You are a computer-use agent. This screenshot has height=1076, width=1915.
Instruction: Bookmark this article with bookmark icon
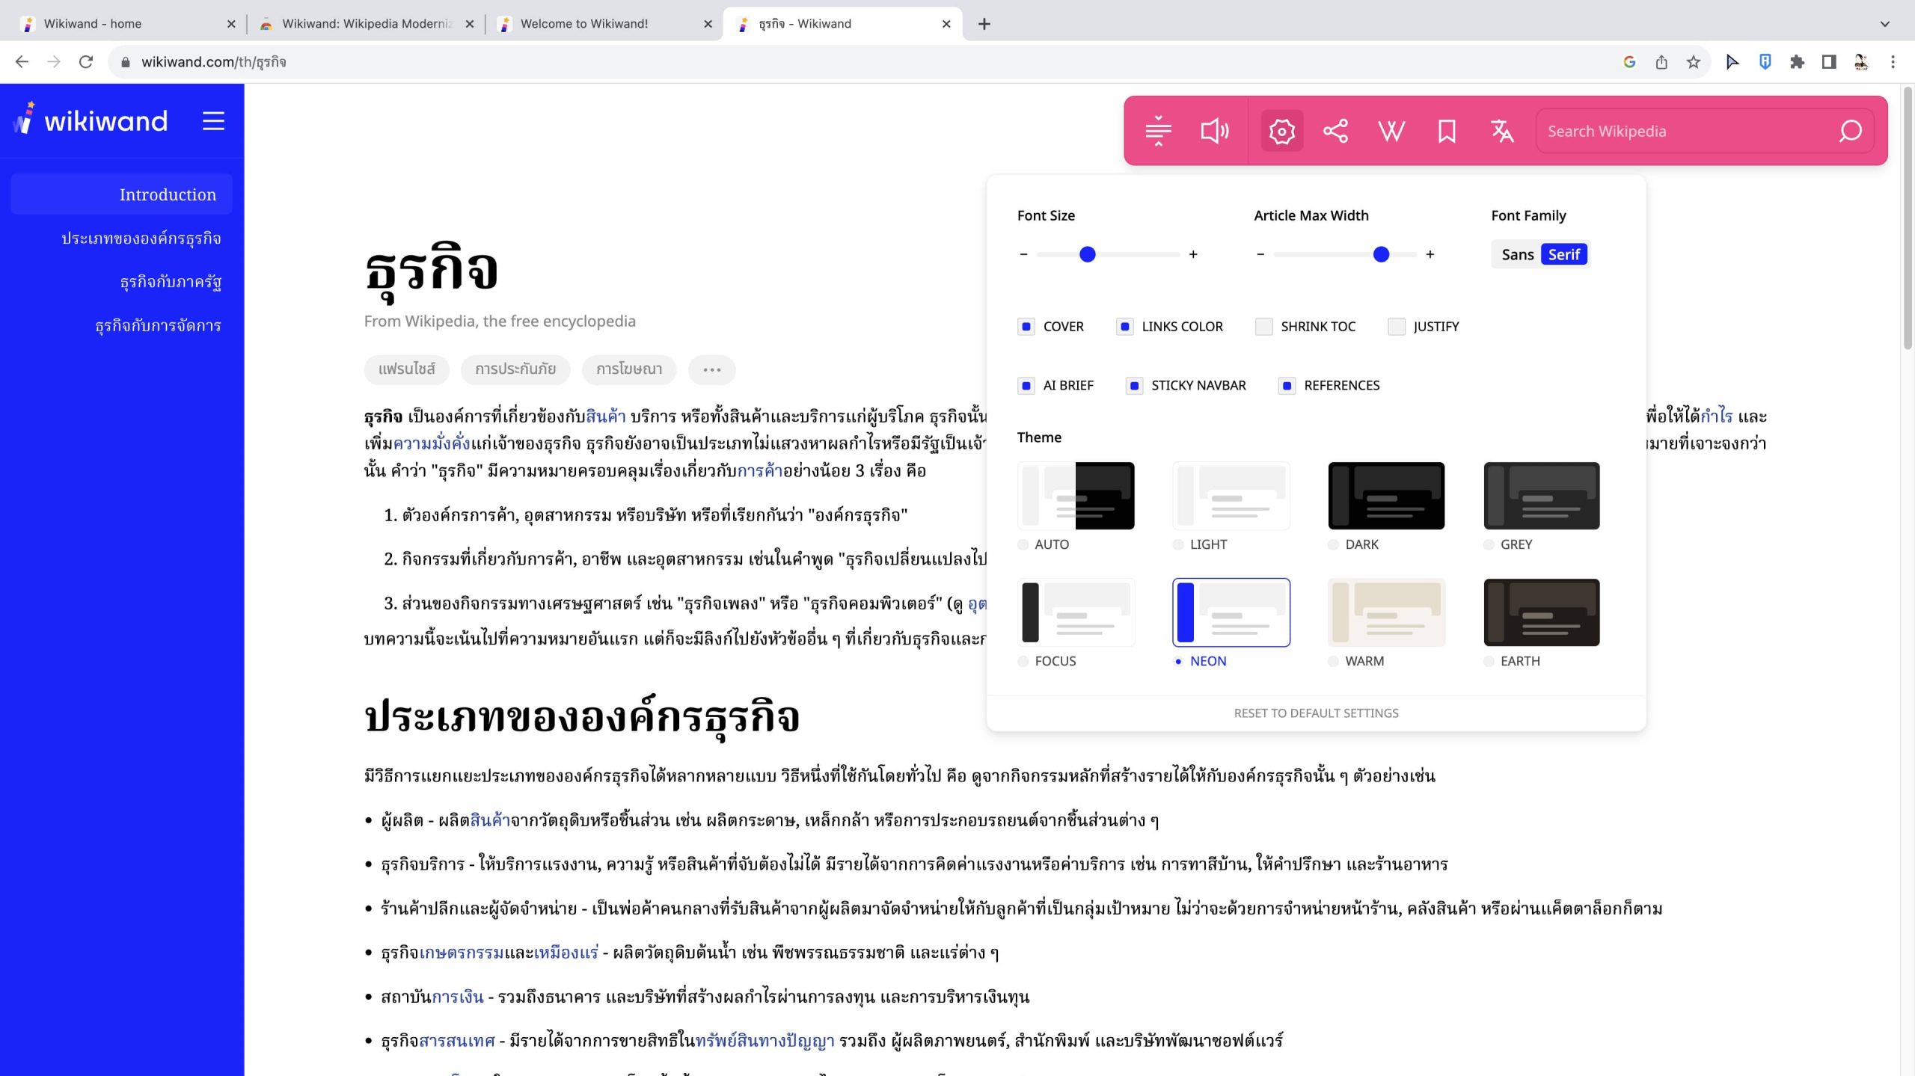click(1447, 131)
